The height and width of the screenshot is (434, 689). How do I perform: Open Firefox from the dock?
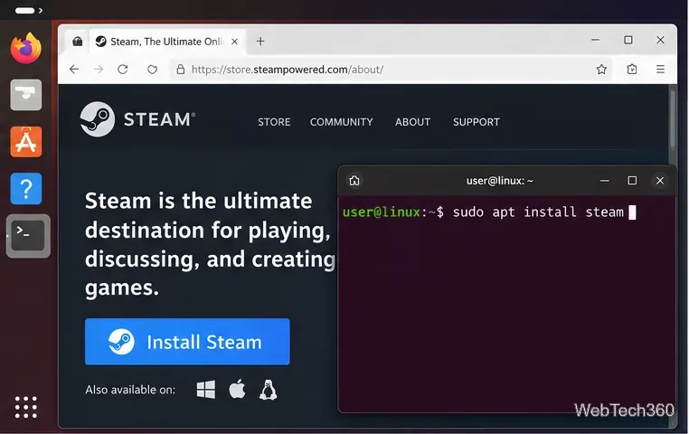(26, 48)
